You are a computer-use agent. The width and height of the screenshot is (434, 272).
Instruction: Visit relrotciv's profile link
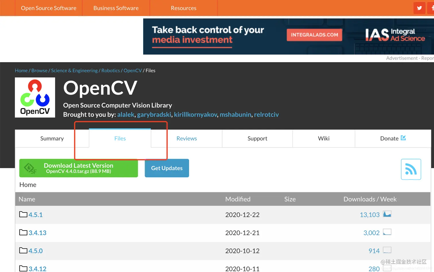coord(266,115)
